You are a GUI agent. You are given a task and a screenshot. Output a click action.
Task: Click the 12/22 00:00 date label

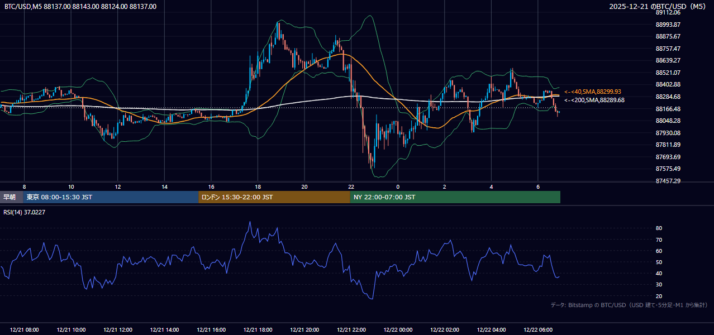point(398,330)
